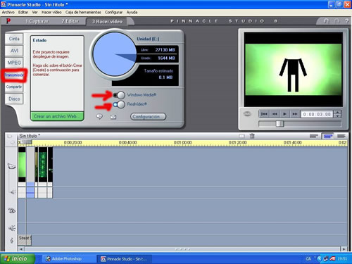This screenshot has width=352, height=264.
Task: Click the video track camera icon
Action: (11, 166)
